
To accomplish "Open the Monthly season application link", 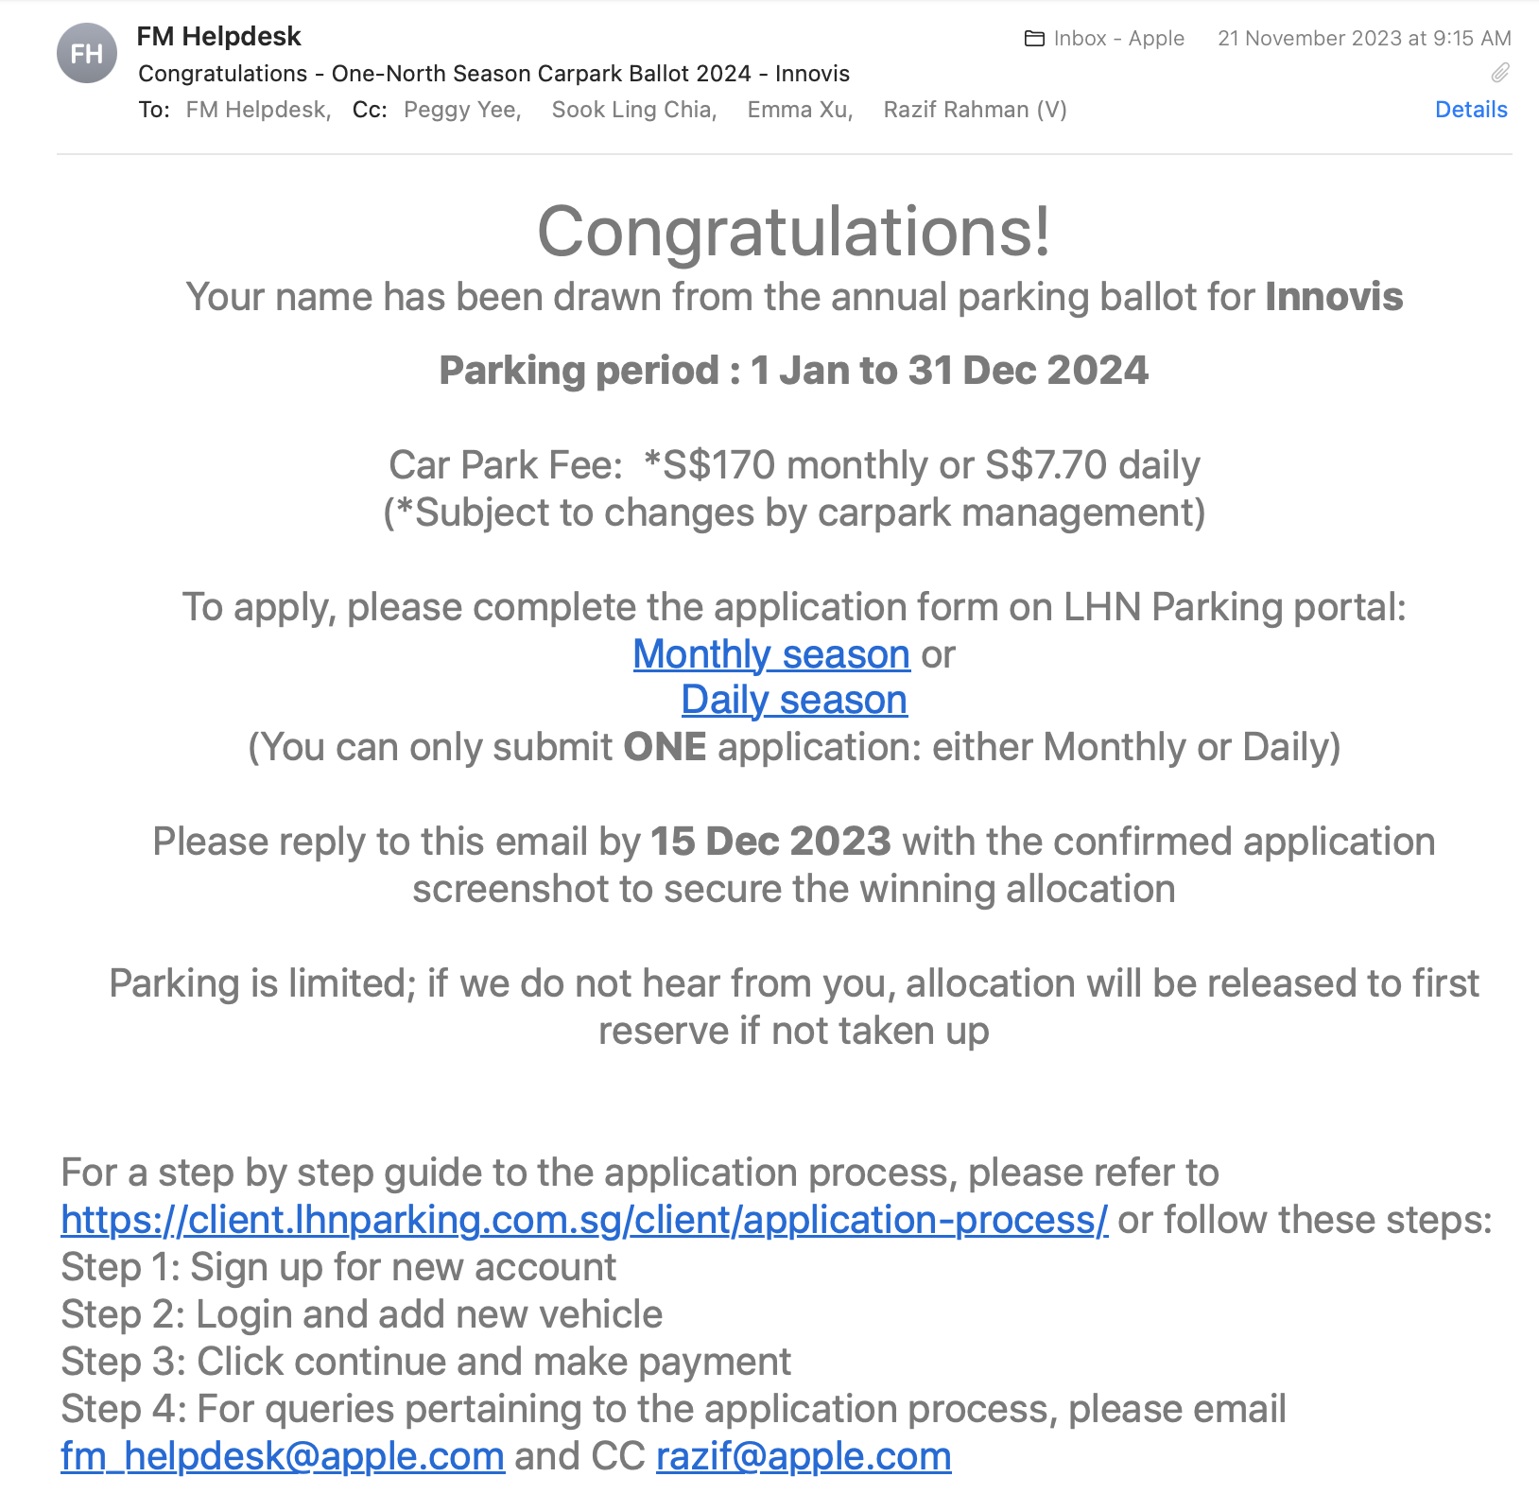I will click(x=771, y=654).
